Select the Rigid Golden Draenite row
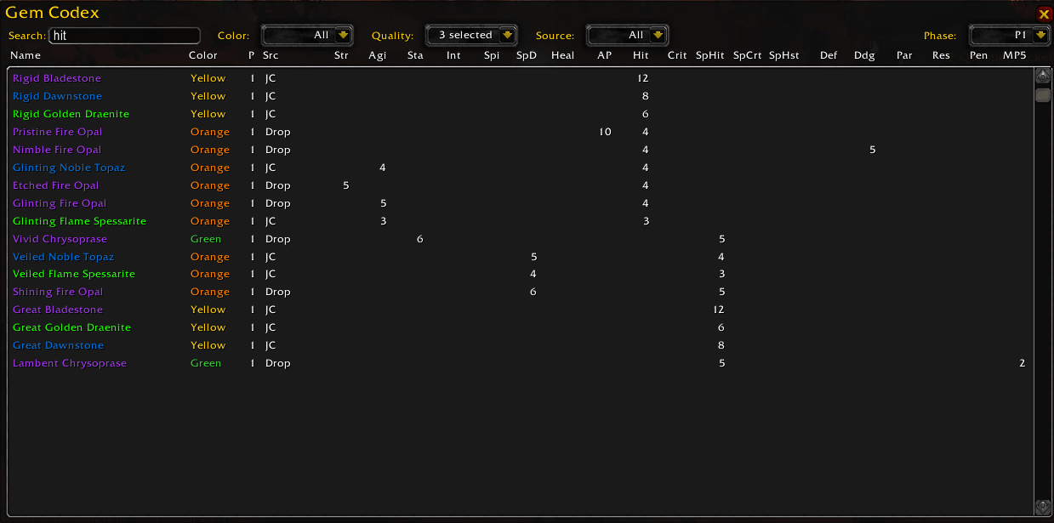Screen dimensions: 1054x523 click(521, 114)
